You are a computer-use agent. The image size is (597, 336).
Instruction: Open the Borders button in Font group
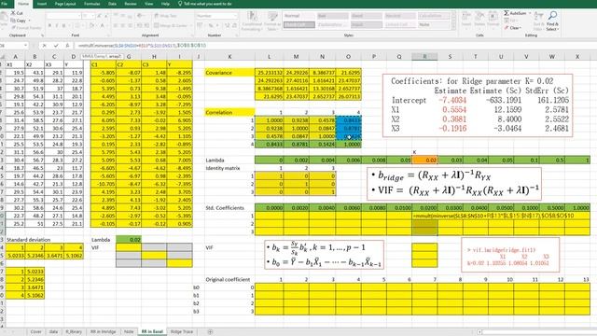click(x=77, y=25)
